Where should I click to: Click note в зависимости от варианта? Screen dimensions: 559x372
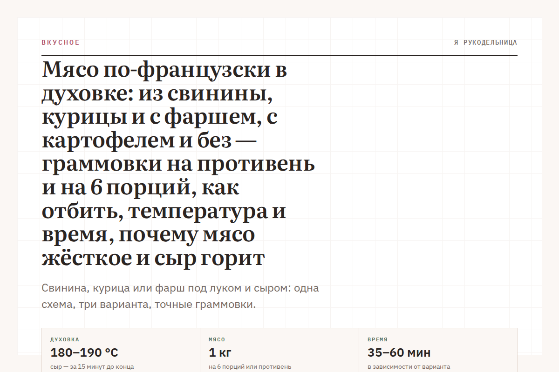[409, 366]
